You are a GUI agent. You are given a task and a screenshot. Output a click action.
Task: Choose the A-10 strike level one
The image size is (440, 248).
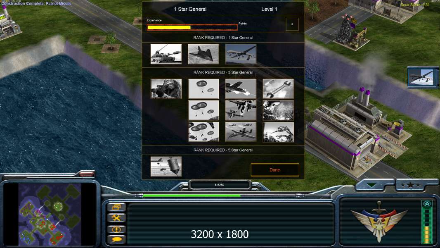pos(241,89)
